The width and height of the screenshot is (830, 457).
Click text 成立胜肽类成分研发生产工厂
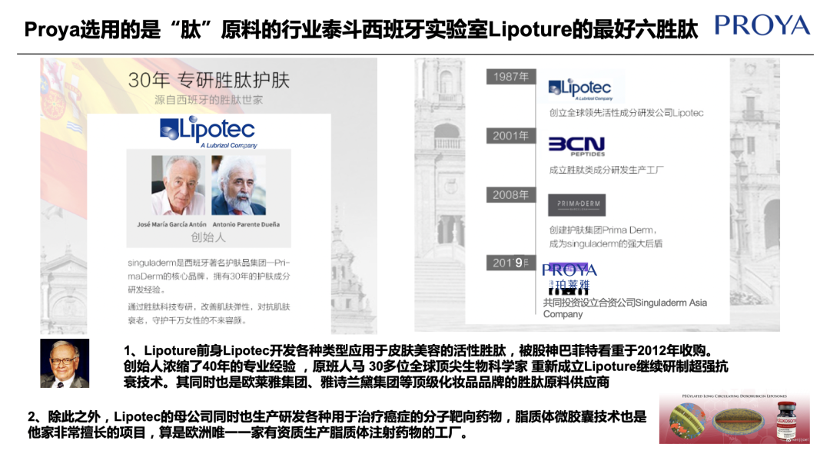pos(606,170)
